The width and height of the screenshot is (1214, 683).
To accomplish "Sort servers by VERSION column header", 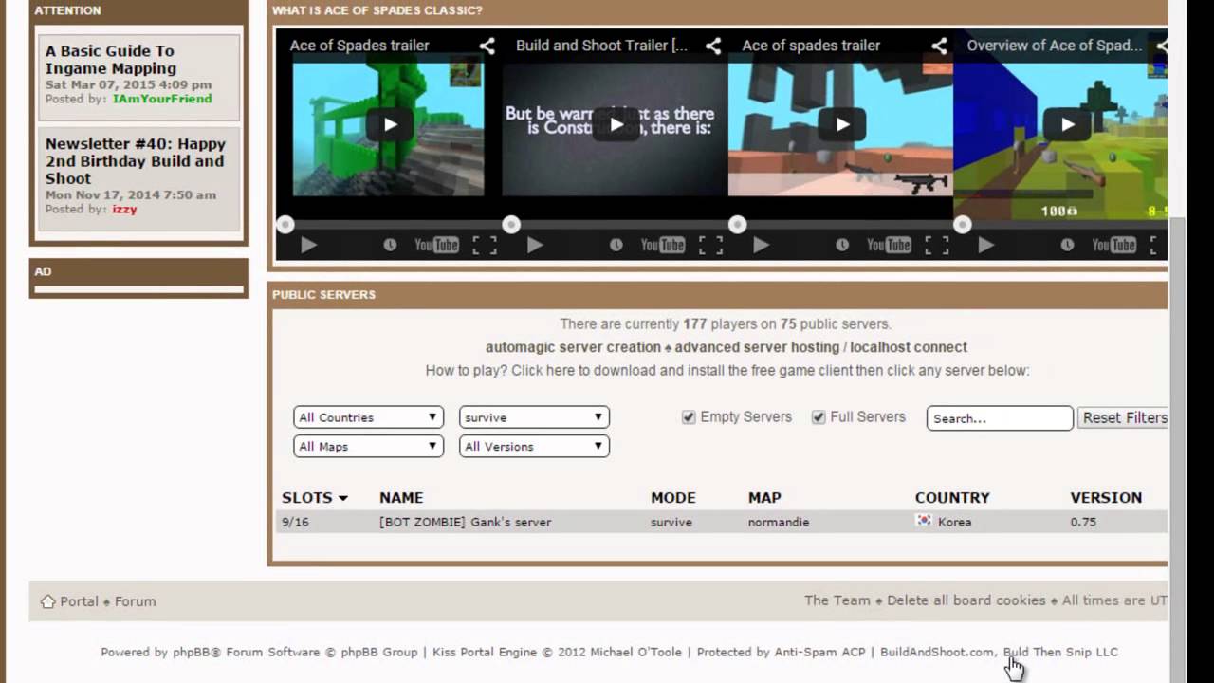I will 1106,497.
